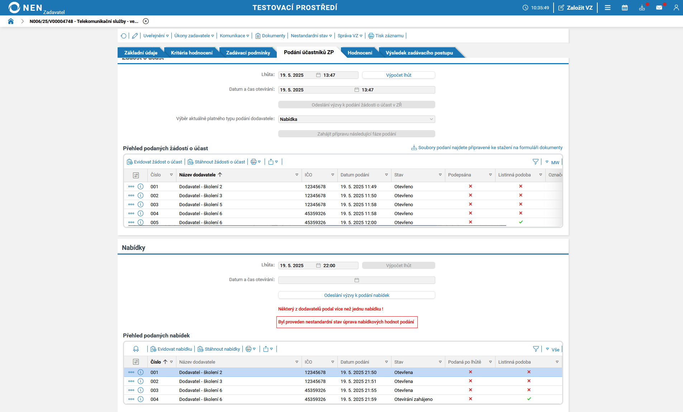
Task: Show info for offer 004 row
Action: (x=141, y=399)
